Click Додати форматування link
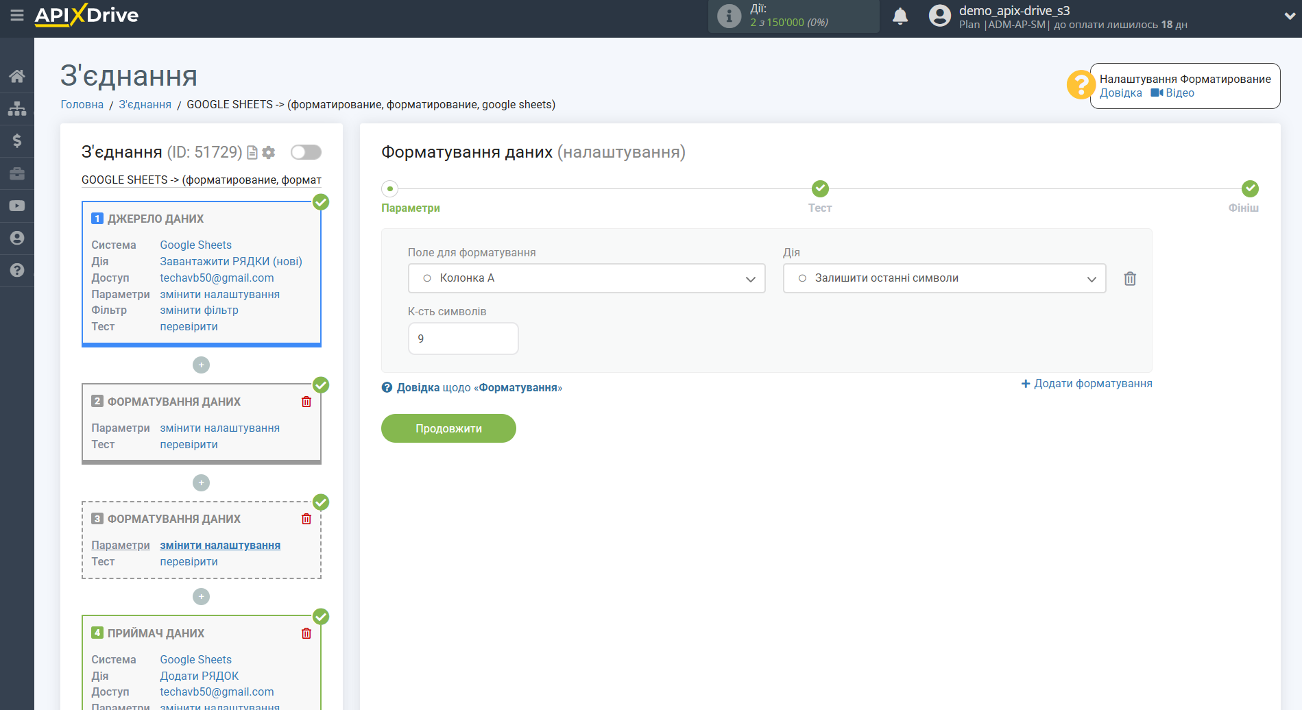The height and width of the screenshot is (710, 1302). 1087,384
